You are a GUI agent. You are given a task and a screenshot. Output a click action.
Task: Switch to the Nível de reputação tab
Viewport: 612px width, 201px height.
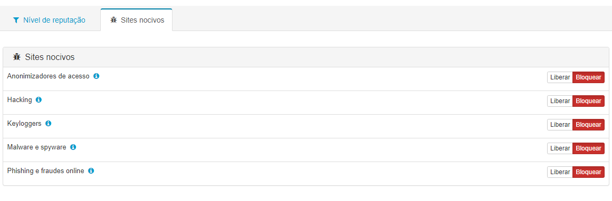click(x=49, y=20)
